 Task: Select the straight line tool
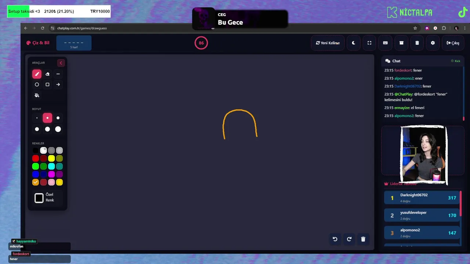58,74
